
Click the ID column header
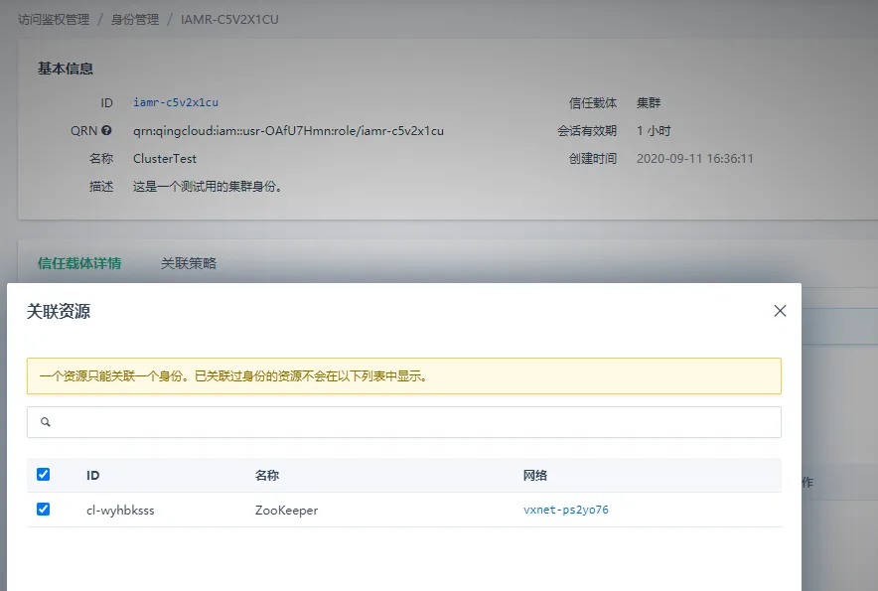[x=93, y=476]
